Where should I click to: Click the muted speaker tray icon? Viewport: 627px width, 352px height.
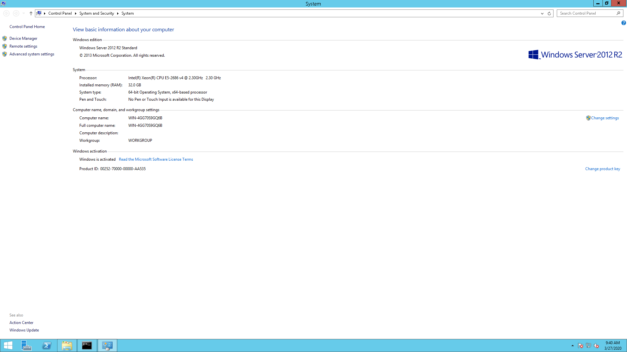[596, 345]
